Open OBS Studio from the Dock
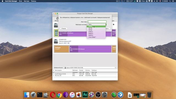The image size is (176, 99). pyautogui.click(x=98, y=95)
